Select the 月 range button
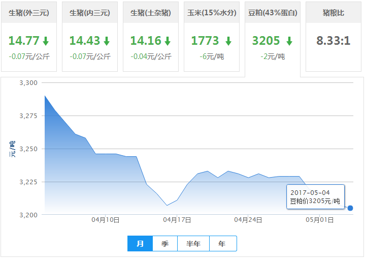This screenshot has height=258, width=365. (140, 244)
